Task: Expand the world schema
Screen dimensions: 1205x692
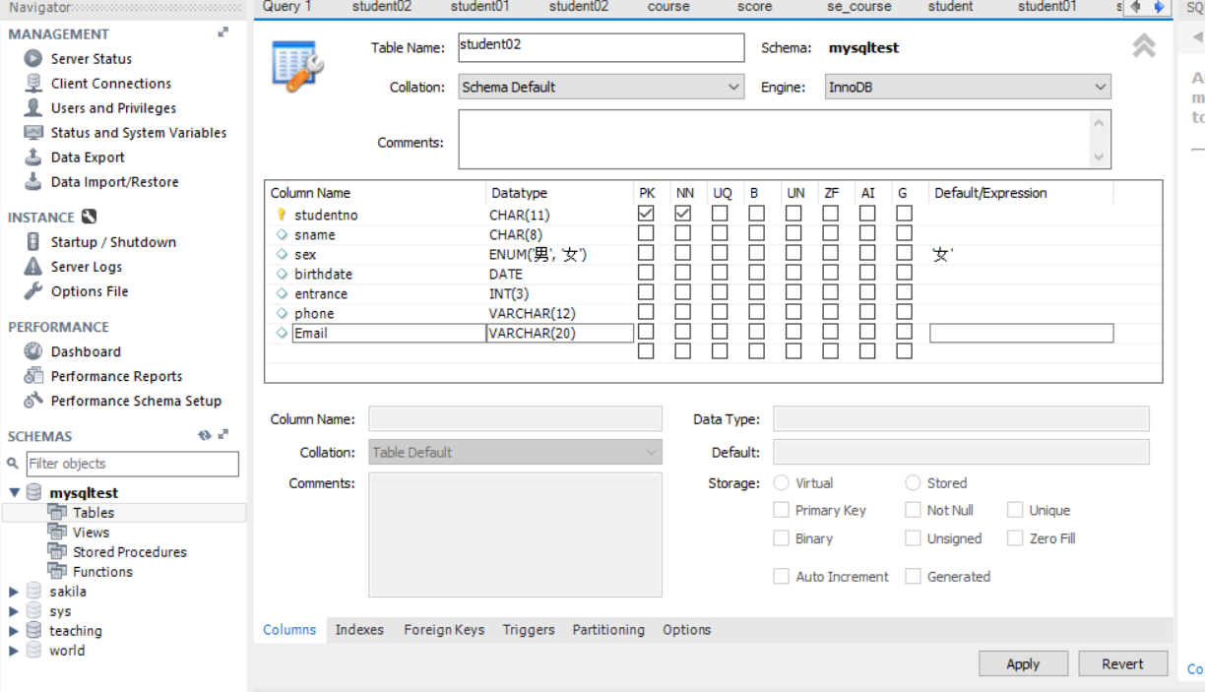Action: pos(14,651)
